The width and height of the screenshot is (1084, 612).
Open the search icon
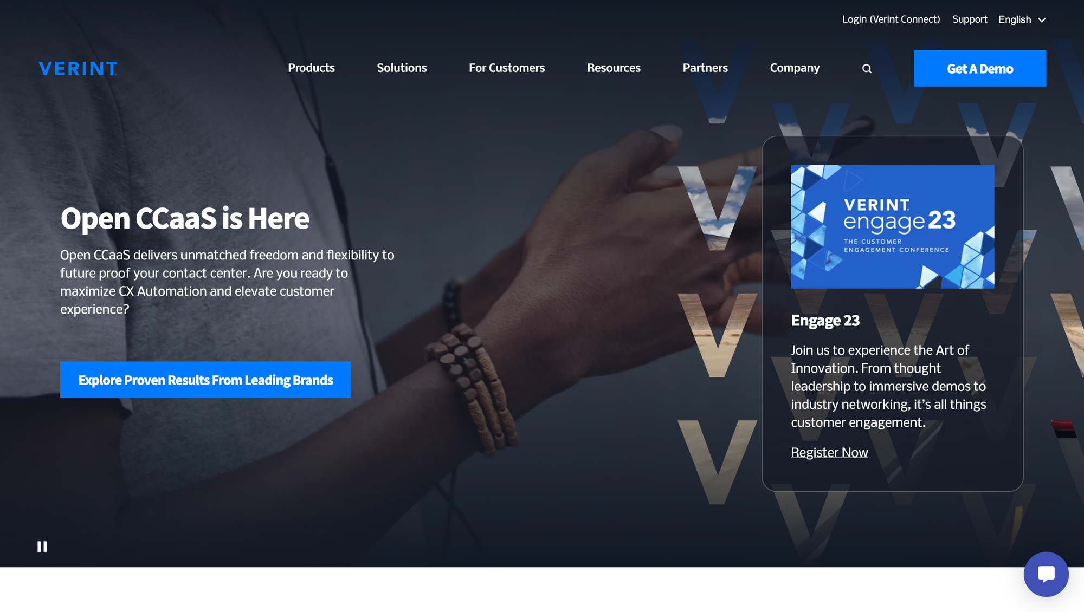click(867, 68)
